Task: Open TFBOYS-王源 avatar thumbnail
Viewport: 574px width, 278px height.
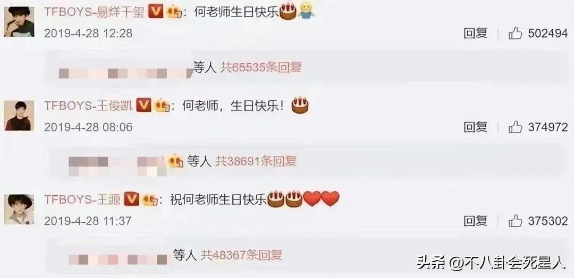Action: [x=19, y=210]
